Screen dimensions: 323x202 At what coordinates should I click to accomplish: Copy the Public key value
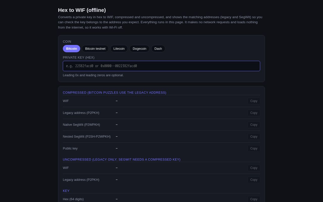tap(254, 148)
